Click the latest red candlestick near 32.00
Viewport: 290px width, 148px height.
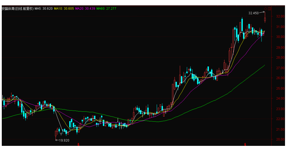tap(265, 19)
